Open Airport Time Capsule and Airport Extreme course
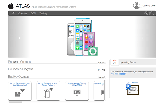This screenshot has width=165, height=106. (48, 91)
